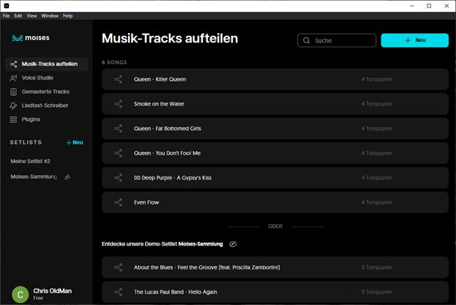Screen dimensions: 456x305
Task: Open song Queen - Killer Queen
Action: 275,79
